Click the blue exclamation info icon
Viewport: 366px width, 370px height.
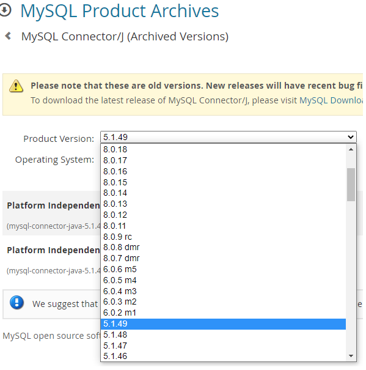click(16, 302)
